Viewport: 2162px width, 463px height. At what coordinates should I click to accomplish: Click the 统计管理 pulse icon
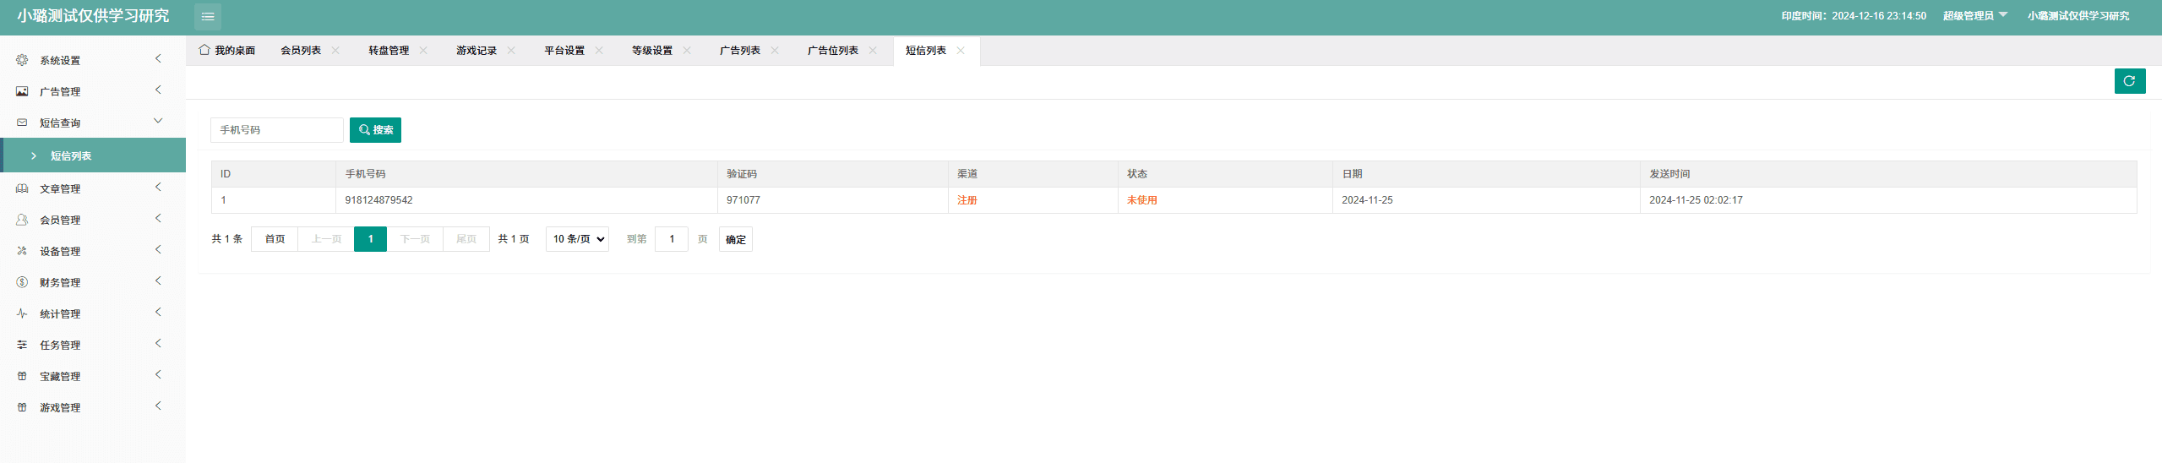[22, 313]
